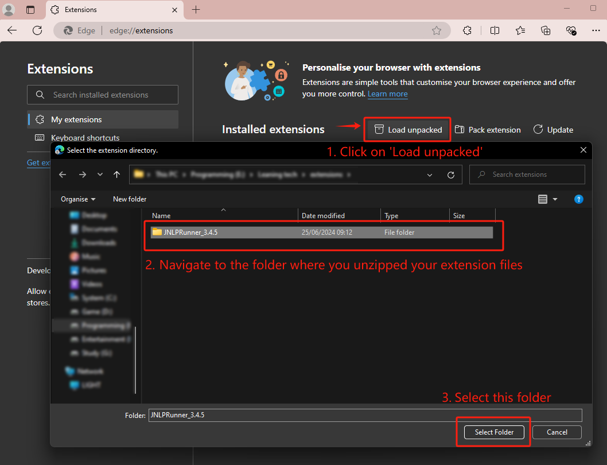Open the file dialog Help icon
The width and height of the screenshot is (607, 465).
(x=579, y=199)
